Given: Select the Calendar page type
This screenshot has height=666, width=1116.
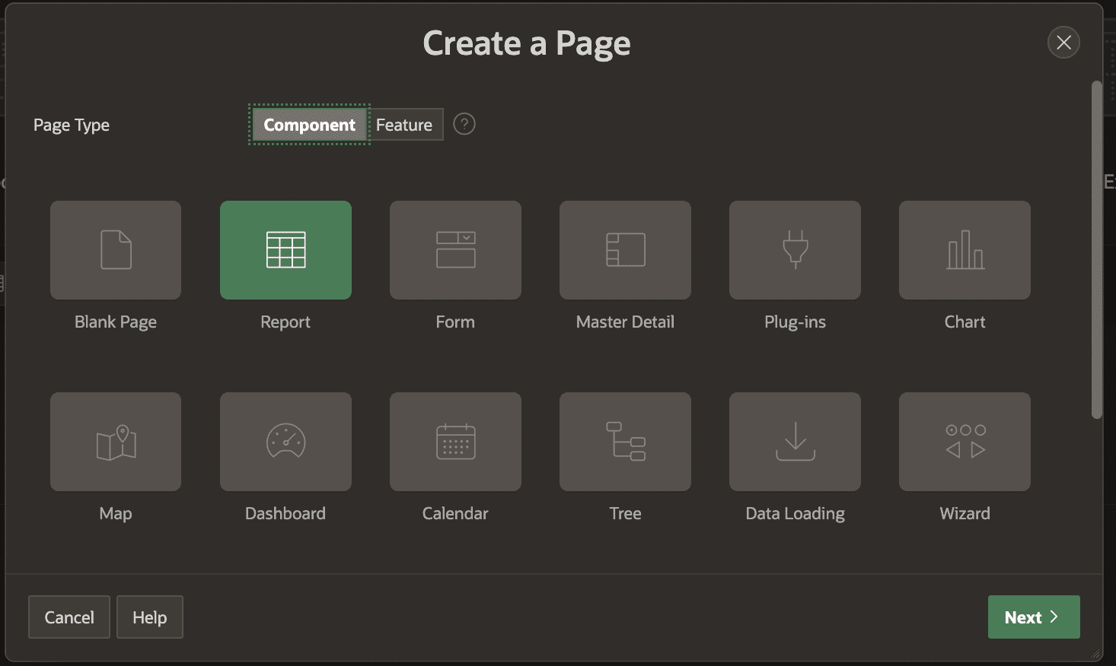Looking at the screenshot, I should coord(454,442).
